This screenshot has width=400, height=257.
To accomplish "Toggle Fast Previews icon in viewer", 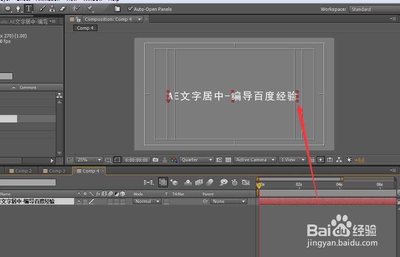I will coord(320,160).
